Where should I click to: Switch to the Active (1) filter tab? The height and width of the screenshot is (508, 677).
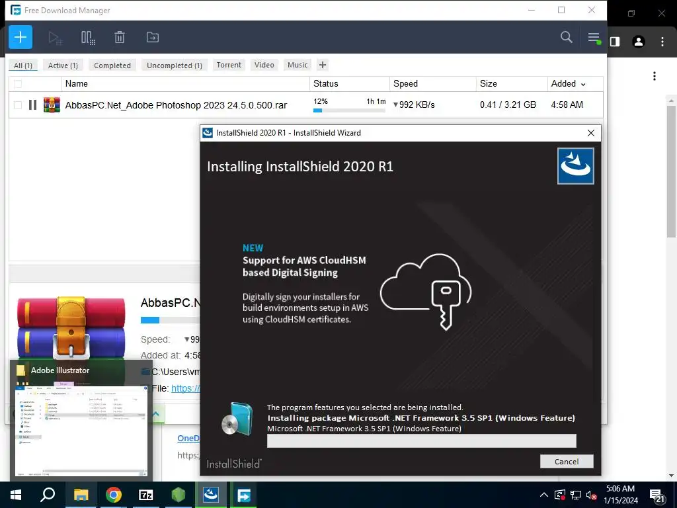[63, 65]
